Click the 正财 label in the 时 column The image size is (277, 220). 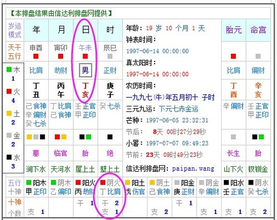110,70
